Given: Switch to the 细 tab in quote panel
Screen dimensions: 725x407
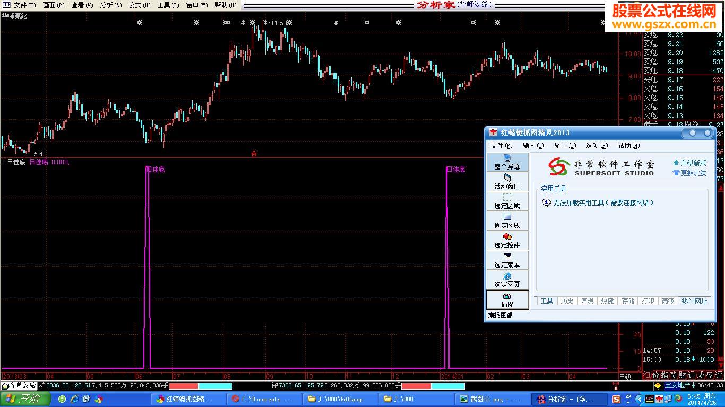Looking at the screenshot, I should pos(647,375).
